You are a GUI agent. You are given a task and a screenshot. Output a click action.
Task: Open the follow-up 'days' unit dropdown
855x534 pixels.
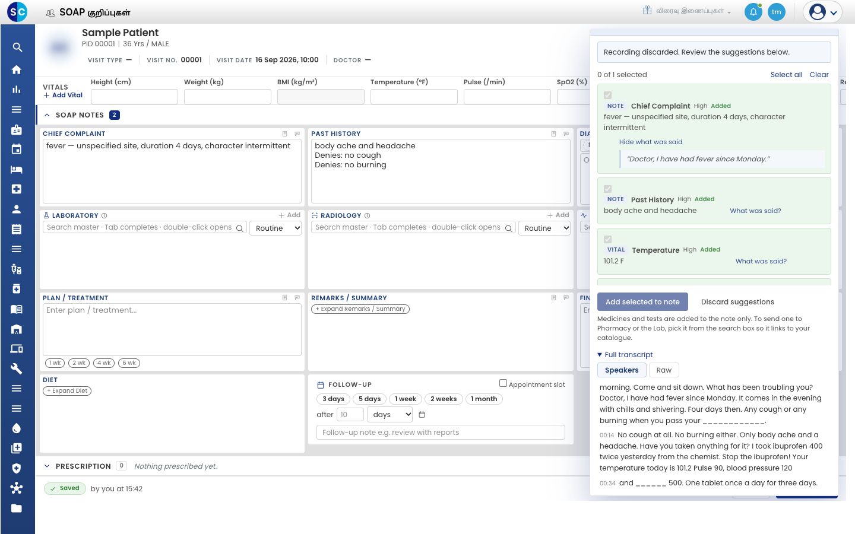pyautogui.click(x=390, y=415)
